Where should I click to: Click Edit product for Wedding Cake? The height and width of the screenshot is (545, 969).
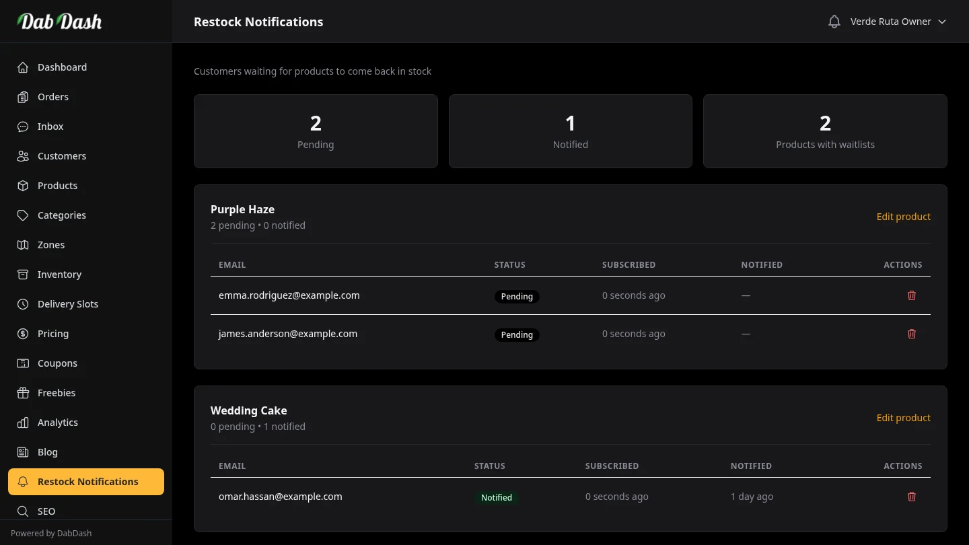[904, 418]
